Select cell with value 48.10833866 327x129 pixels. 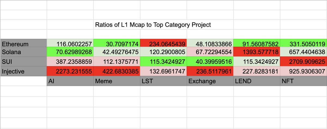[210, 44]
